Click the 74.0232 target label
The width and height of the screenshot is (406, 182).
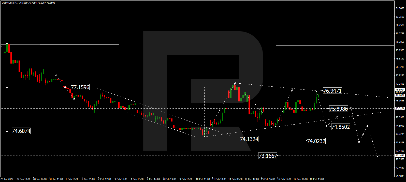(316, 141)
